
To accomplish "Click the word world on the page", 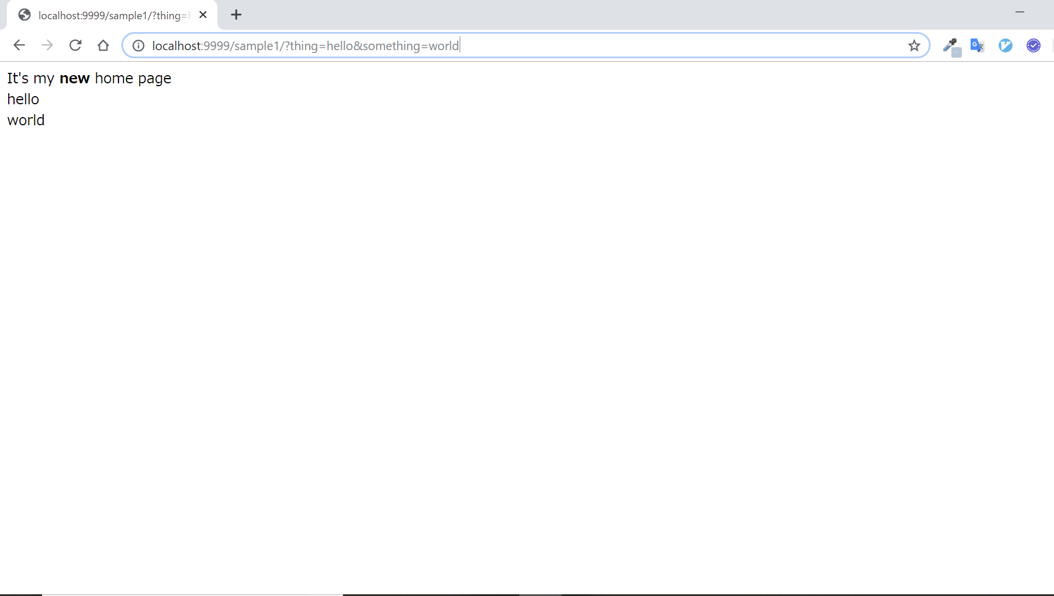I will point(26,120).
